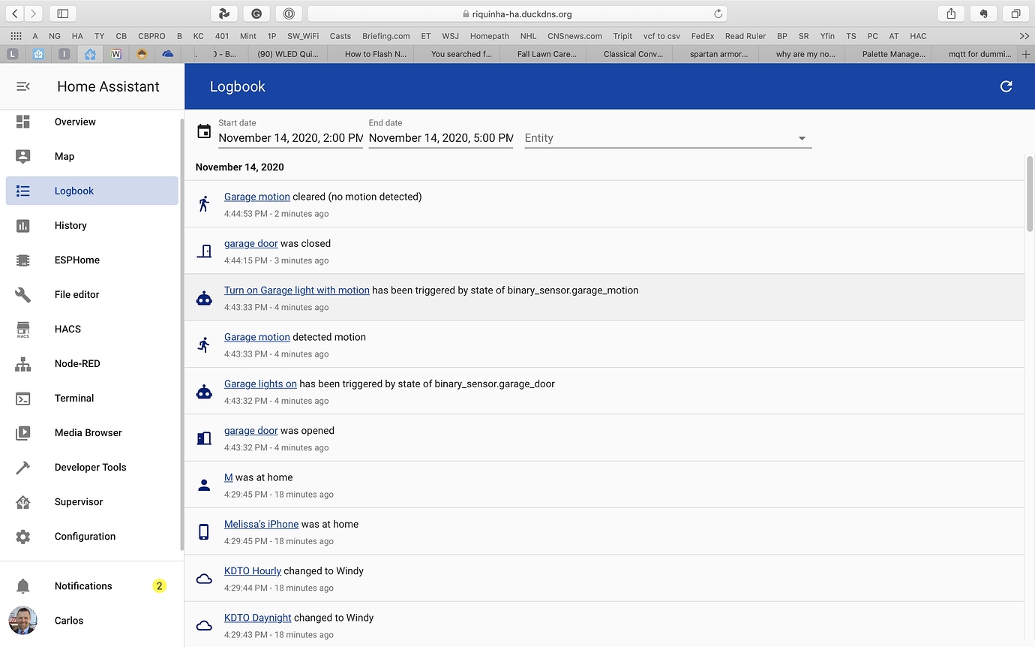Launch the Node-RED sidebar item
The height and width of the screenshot is (647, 1035).
77,363
